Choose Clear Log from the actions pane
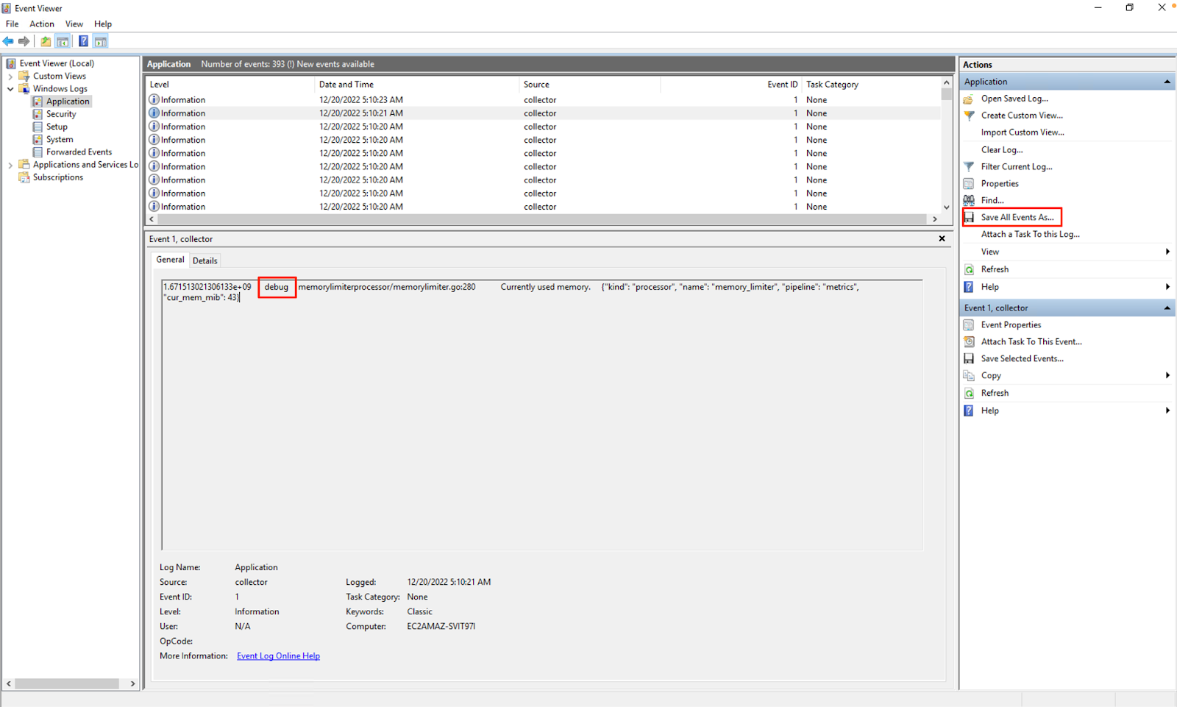Image resolution: width=1177 pixels, height=707 pixels. (x=1001, y=149)
